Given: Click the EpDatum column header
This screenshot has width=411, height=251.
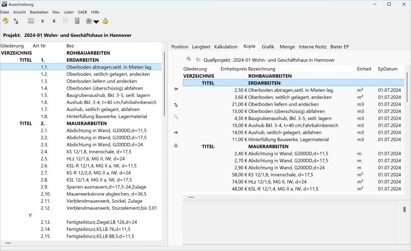Looking at the screenshot, I should point(388,69).
